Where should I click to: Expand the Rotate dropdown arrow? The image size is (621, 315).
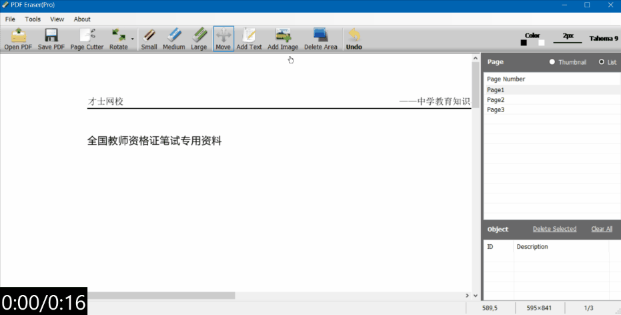pos(132,39)
